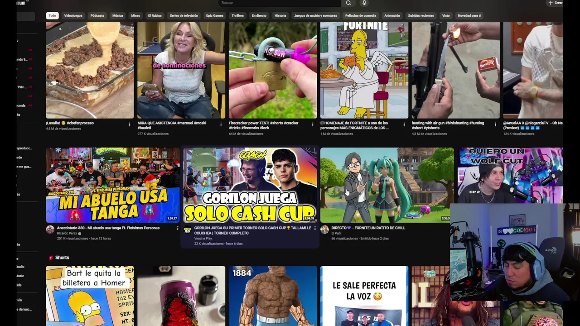Open three-dot menu for MIRA QUE ASISTENCIA

tap(221, 125)
